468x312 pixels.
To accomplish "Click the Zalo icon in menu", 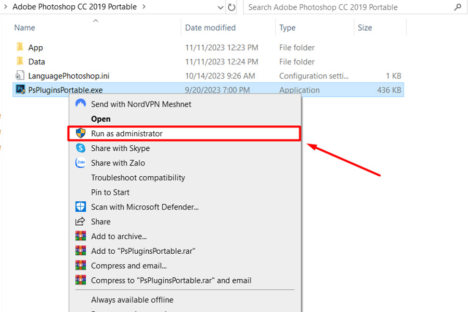I will pos(81,163).
